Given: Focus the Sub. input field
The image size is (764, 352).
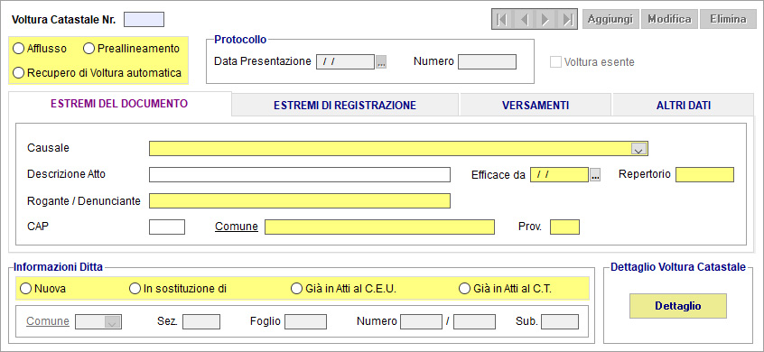Looking at the screenshot, I should [x=560, y=322].
